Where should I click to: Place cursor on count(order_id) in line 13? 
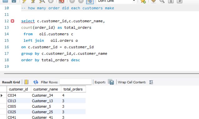[38, 28]
